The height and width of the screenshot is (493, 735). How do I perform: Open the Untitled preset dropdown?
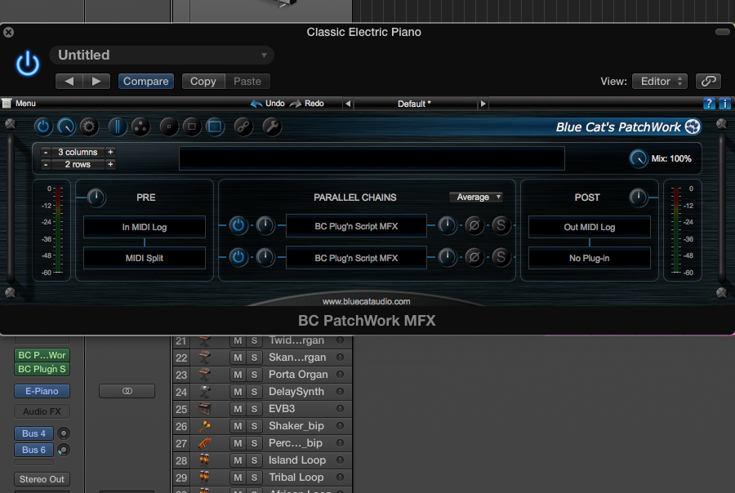click(x=162, y=56)
